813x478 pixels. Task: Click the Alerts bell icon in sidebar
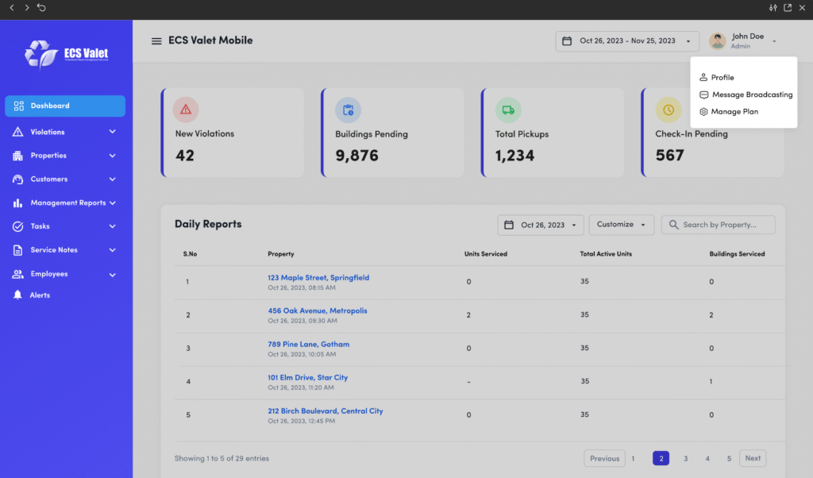click(17, 295)
